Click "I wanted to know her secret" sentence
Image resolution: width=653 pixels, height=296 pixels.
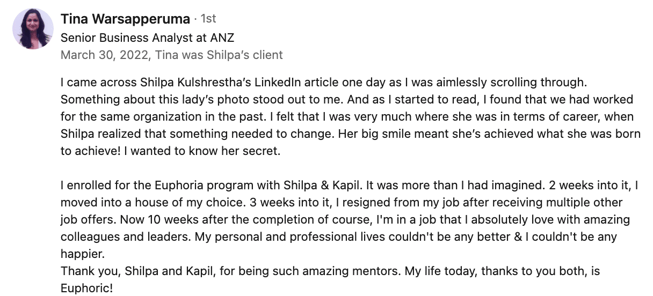pyautogui.click(x=202, y=151)
